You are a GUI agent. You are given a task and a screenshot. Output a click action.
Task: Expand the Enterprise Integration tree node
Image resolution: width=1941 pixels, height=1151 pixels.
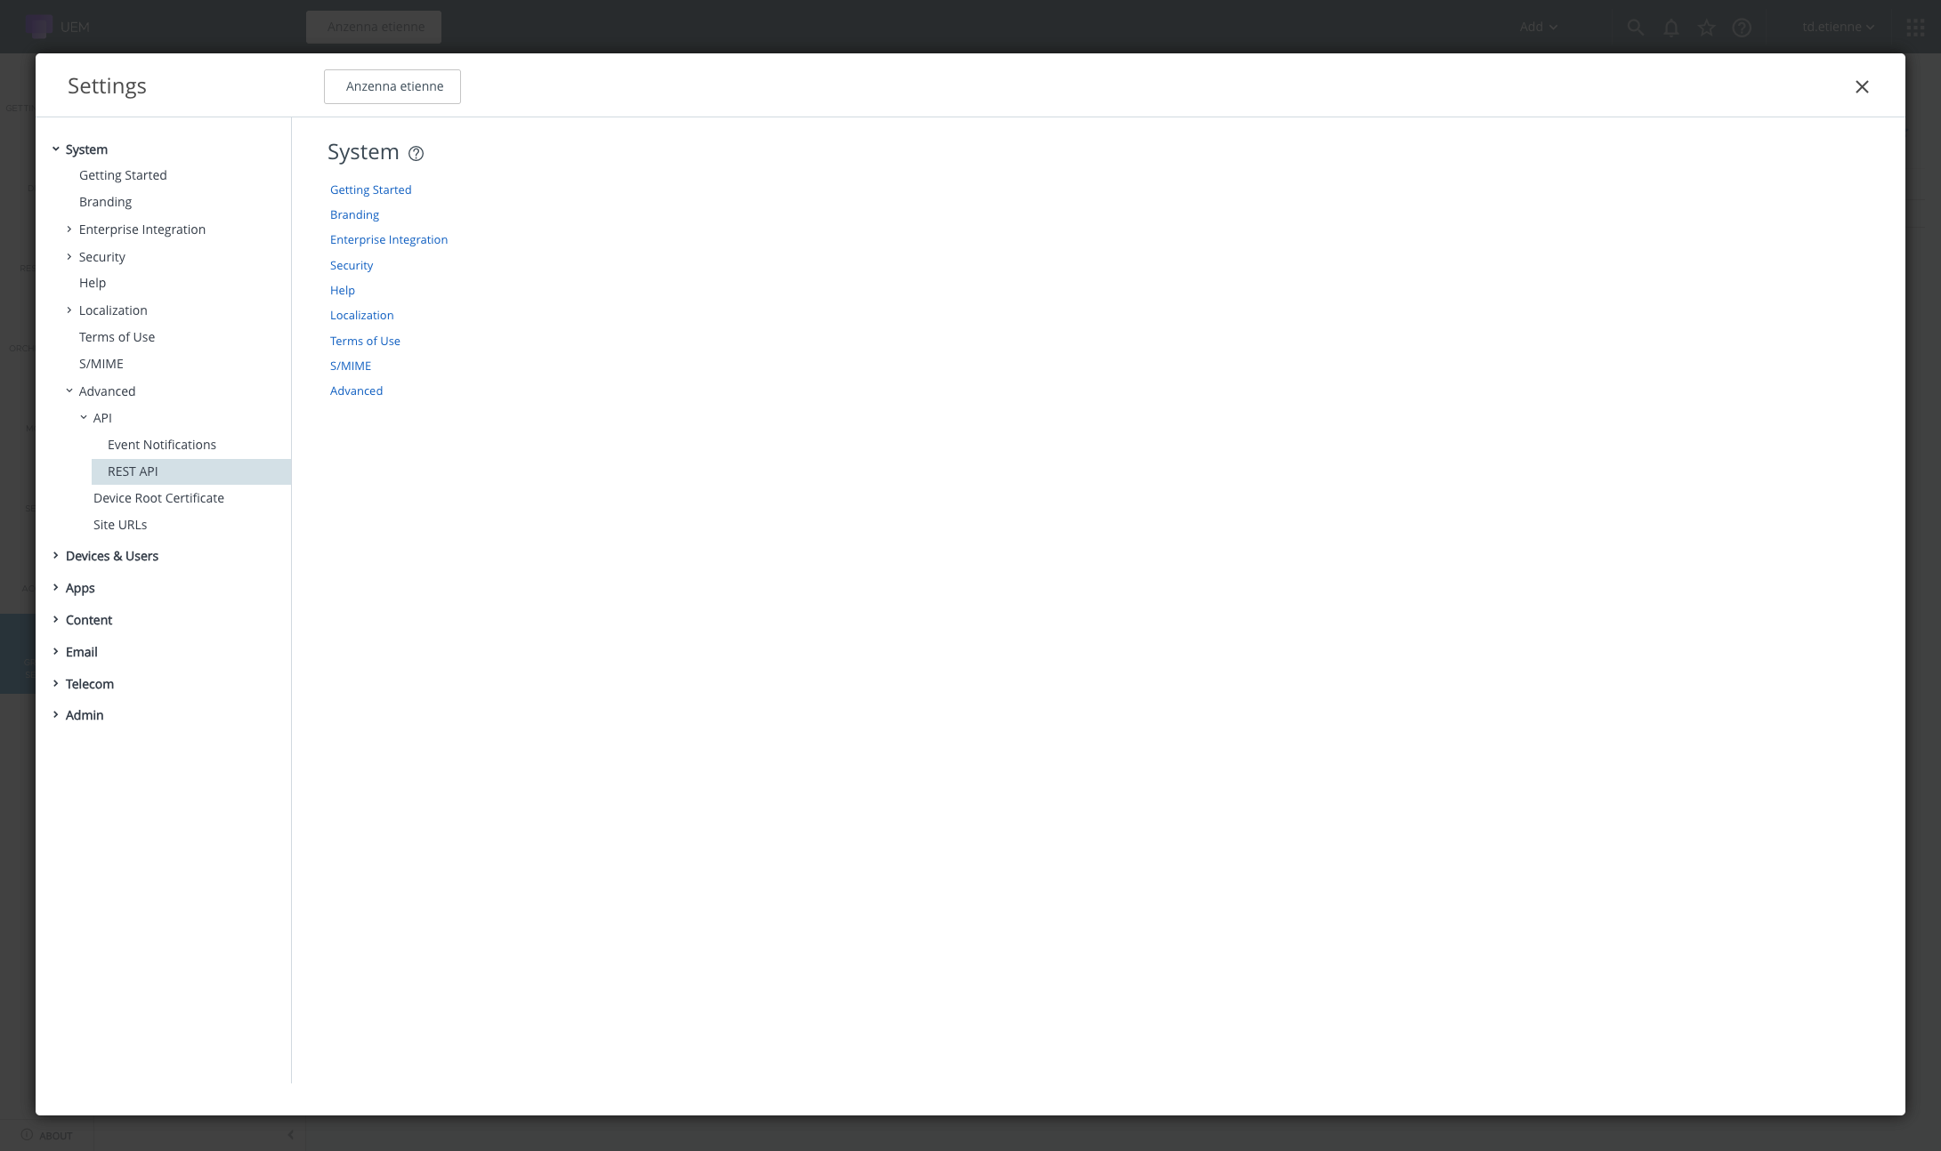69,229
